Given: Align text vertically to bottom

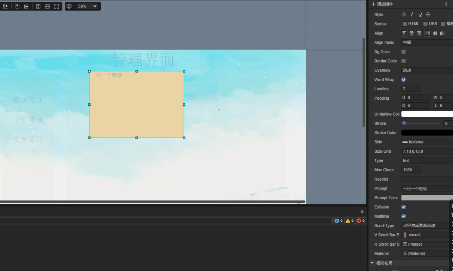Looking at the screenshot, I should (442, 33).
